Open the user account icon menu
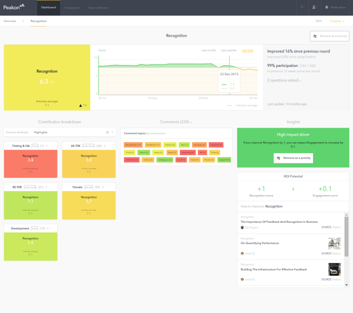353x313 pixels. point(314,7)
